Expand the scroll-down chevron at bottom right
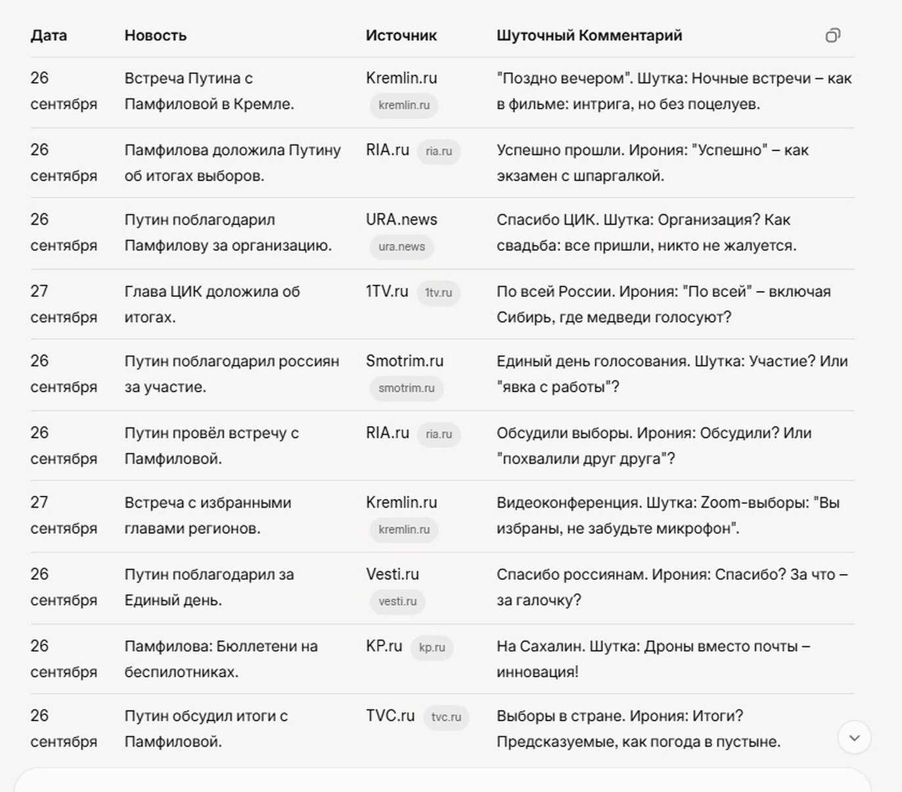 pos(853,737)
